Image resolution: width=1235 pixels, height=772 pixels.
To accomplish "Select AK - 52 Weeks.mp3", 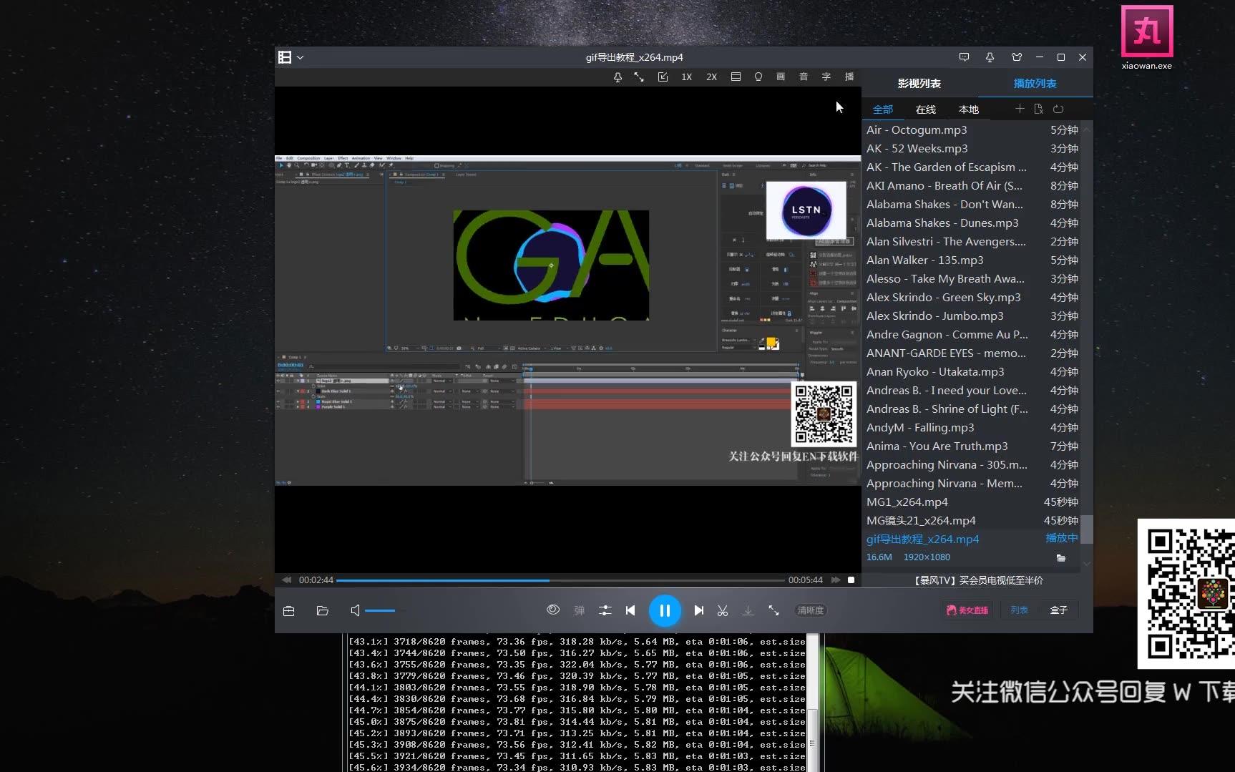I will (x=972, y=148).
